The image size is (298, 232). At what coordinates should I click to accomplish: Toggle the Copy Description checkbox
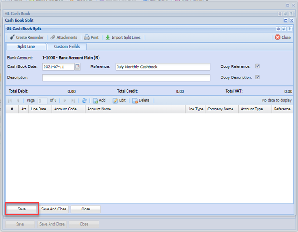258,77
